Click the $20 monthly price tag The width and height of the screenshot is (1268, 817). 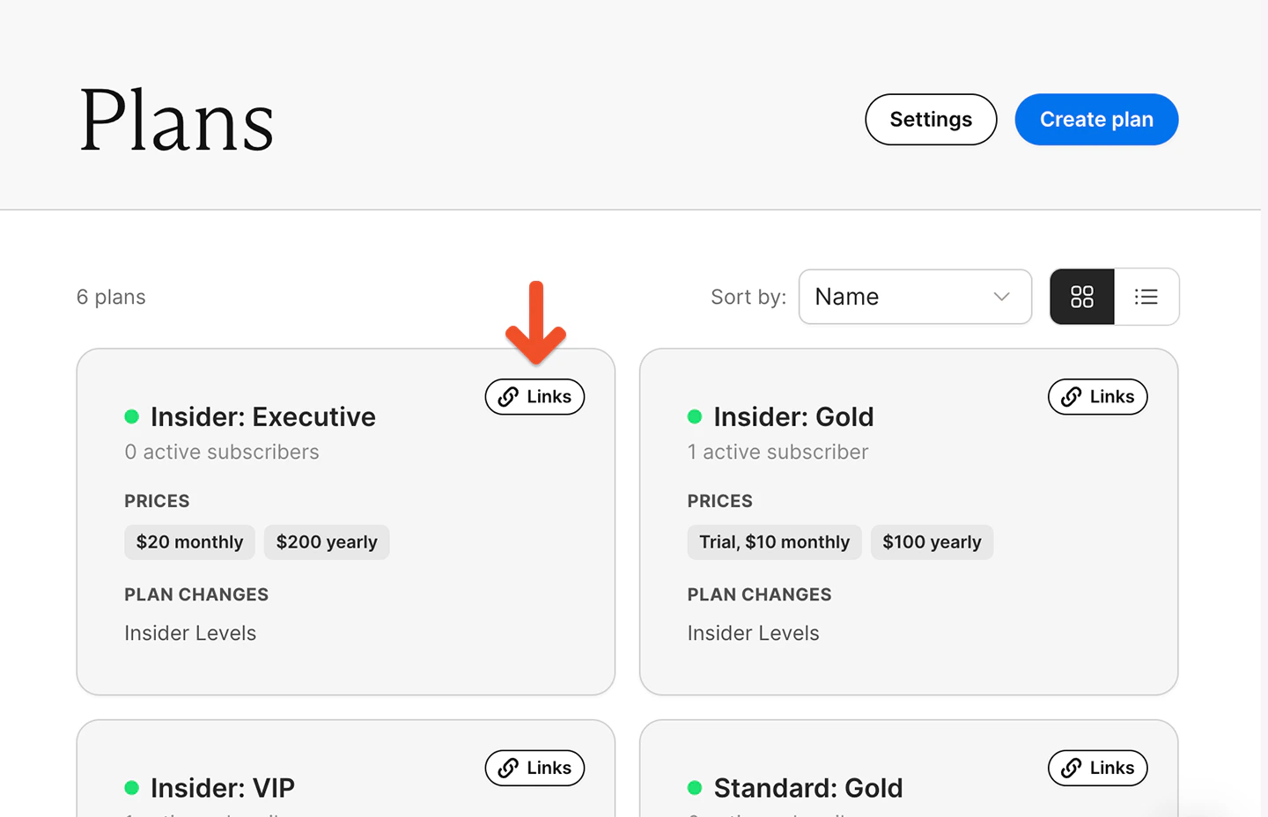tap(189, 541)
